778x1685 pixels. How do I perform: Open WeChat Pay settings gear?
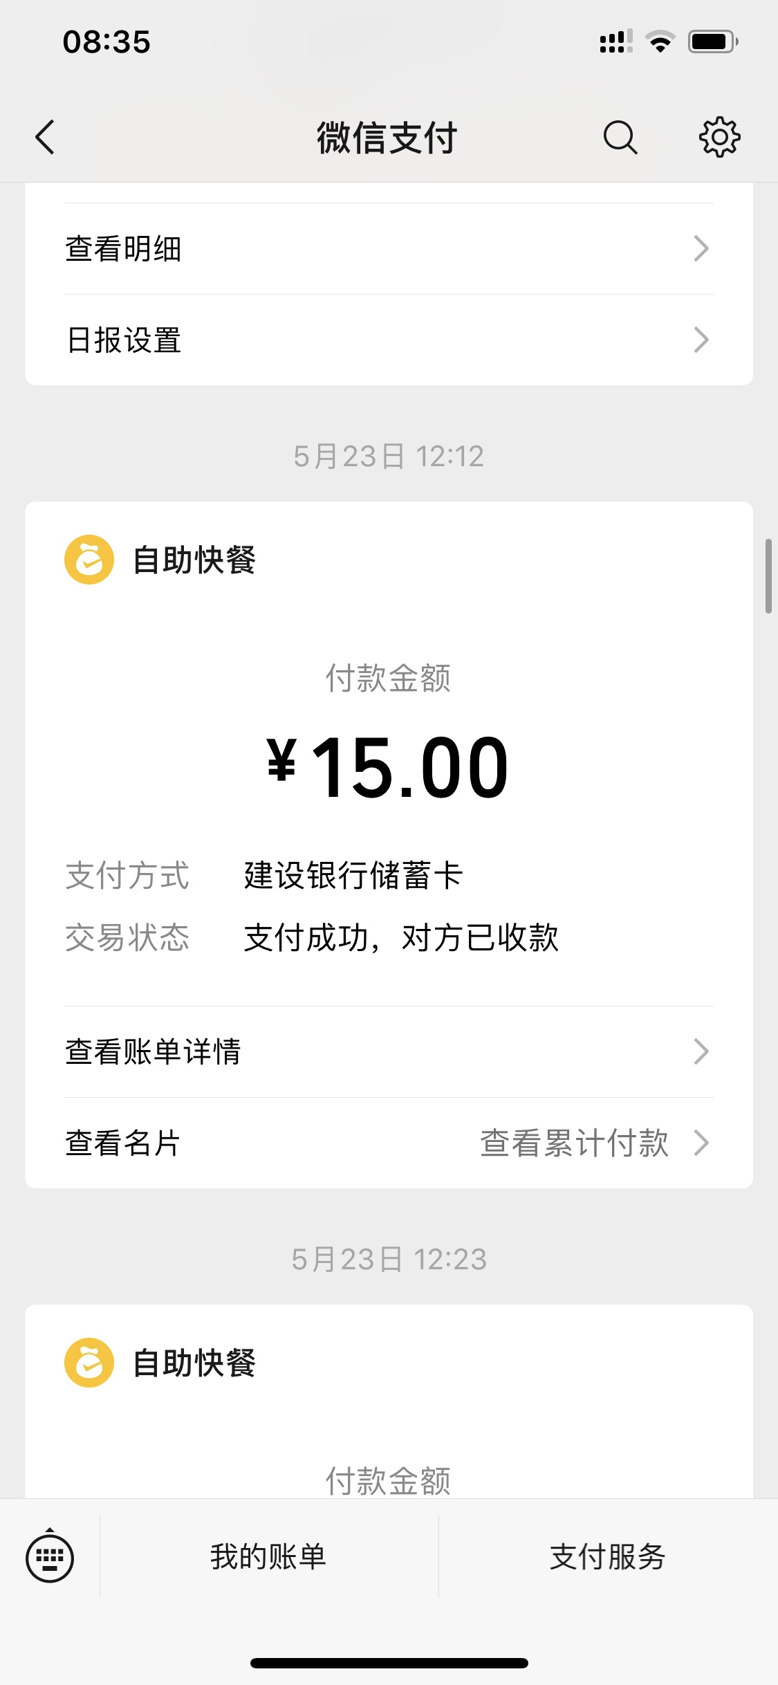[719, 137]
